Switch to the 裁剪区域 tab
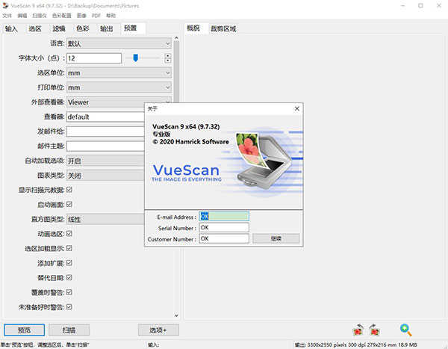 coord(223,28)
